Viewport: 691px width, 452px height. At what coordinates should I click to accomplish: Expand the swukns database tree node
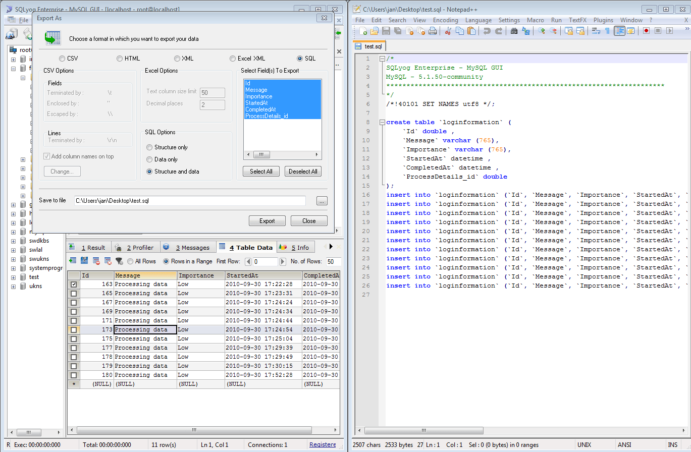tap(14, 259)
